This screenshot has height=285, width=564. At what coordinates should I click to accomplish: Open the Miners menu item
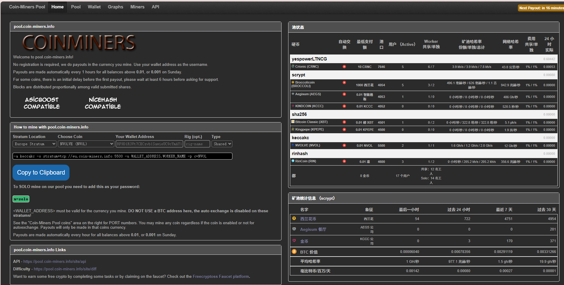point(137,7)
